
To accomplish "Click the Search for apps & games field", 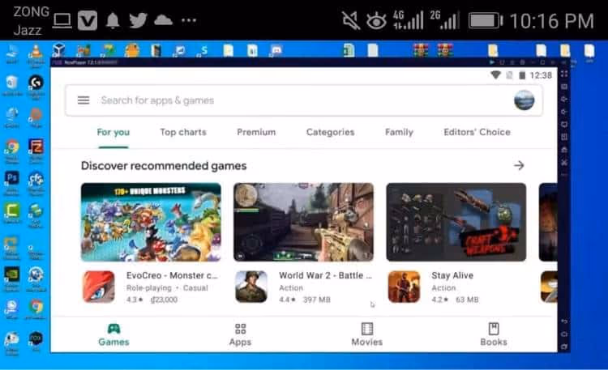I will pos(292,100).
